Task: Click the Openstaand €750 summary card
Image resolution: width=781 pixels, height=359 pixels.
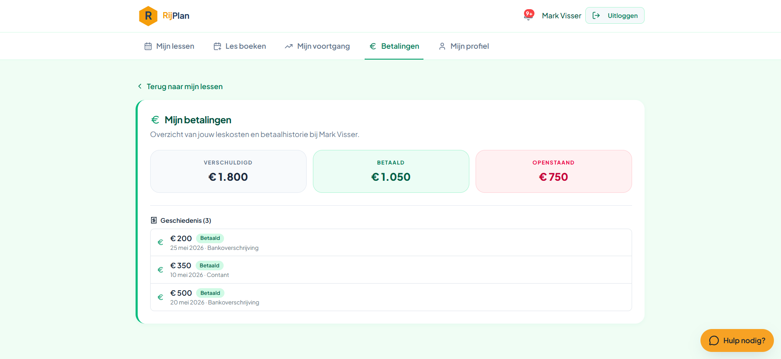Action: tap(554, 171)
